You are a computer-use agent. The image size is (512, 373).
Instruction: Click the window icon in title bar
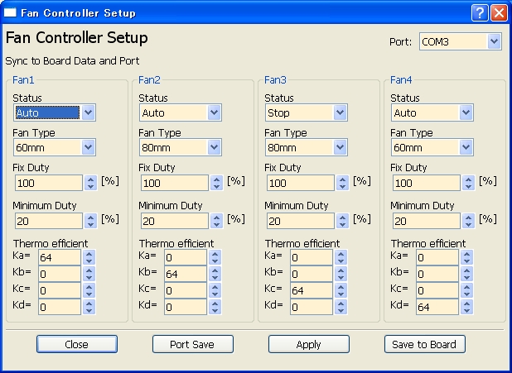point(10,12)
